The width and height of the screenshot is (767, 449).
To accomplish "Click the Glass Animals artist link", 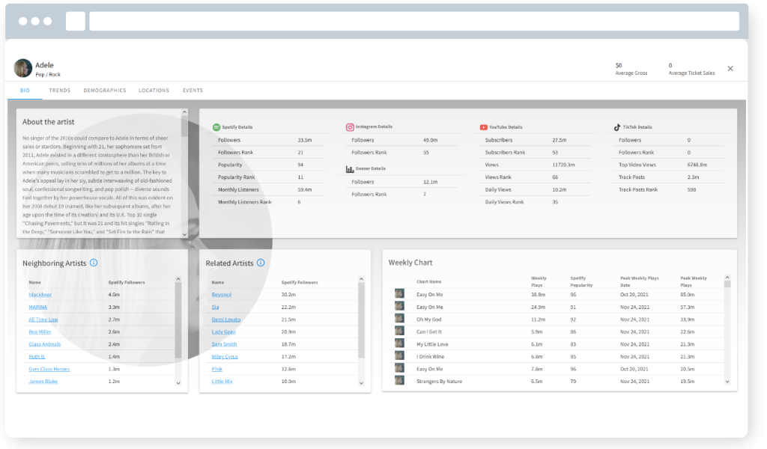I will coord(45,344).
